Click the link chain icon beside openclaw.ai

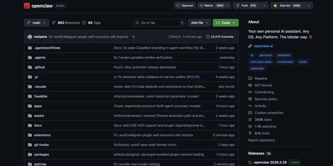[x=250, y=46]
